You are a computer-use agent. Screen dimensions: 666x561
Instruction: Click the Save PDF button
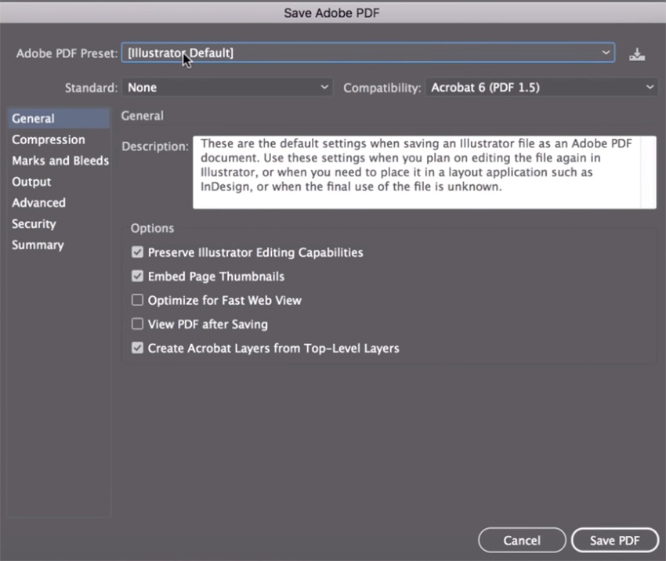click(615, 541)
